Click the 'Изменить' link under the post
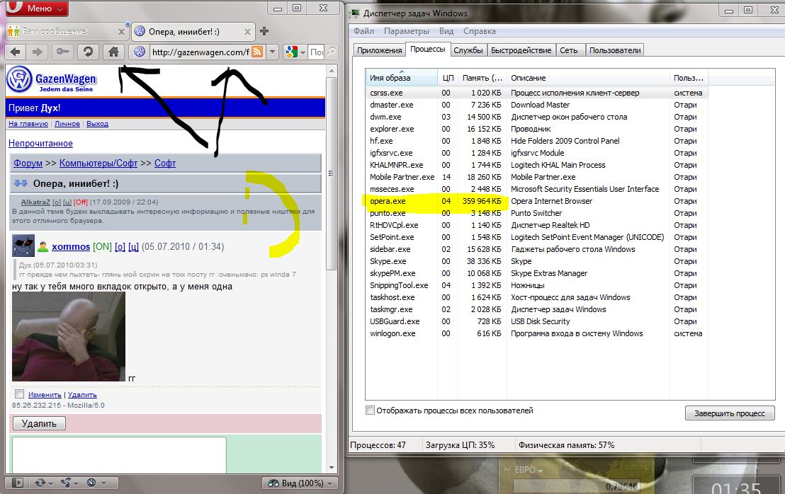The height and width of the screenshot is (494, 785). pos(45,394)
